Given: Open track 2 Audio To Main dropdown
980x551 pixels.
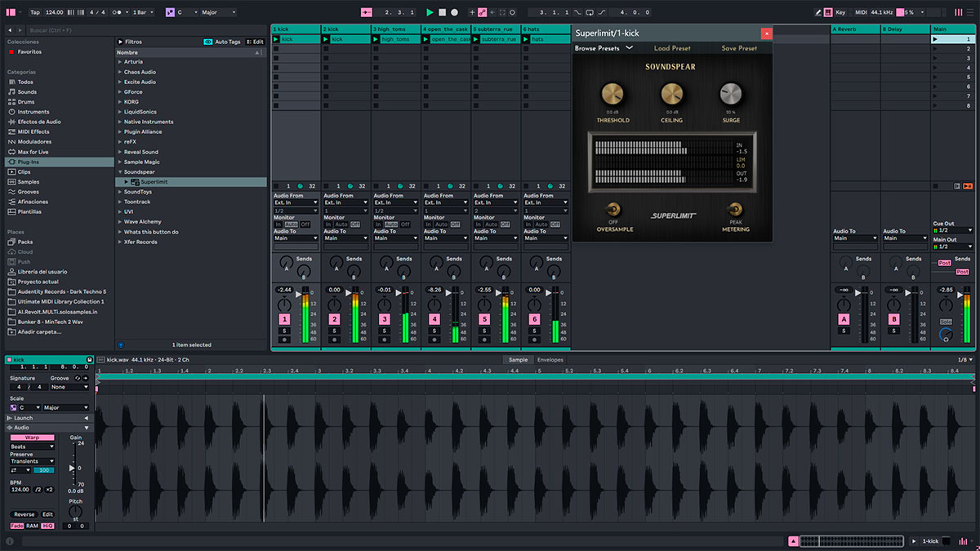Looking at the screenshot, I should click(x=346, y=238).
